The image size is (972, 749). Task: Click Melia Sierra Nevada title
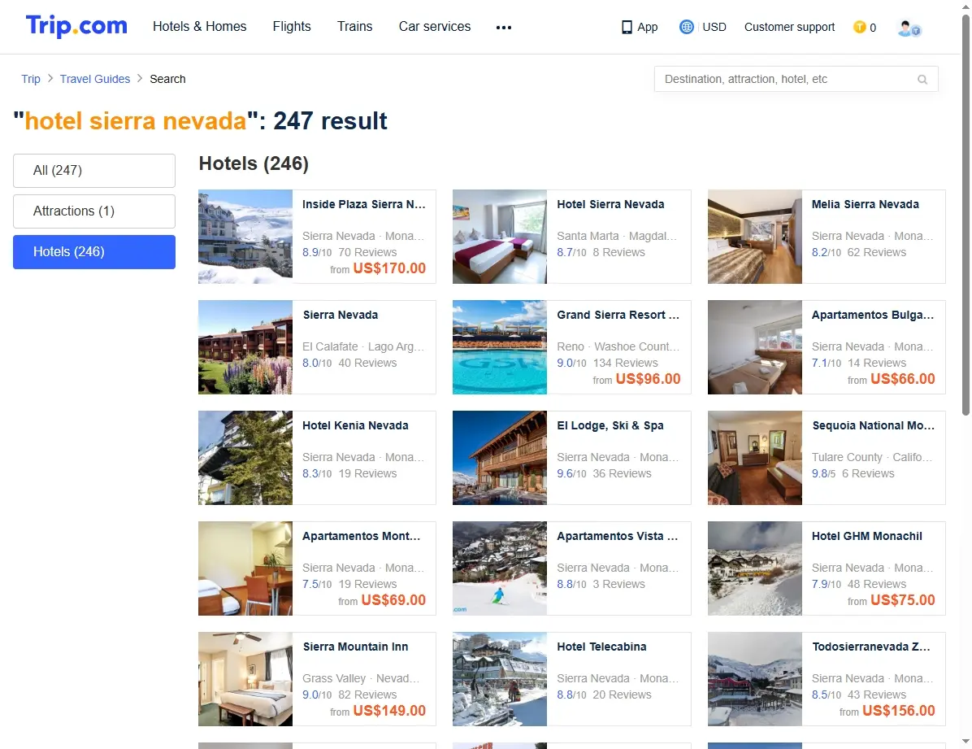866,204
